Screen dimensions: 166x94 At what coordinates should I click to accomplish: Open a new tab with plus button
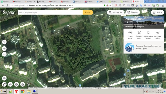146,2
